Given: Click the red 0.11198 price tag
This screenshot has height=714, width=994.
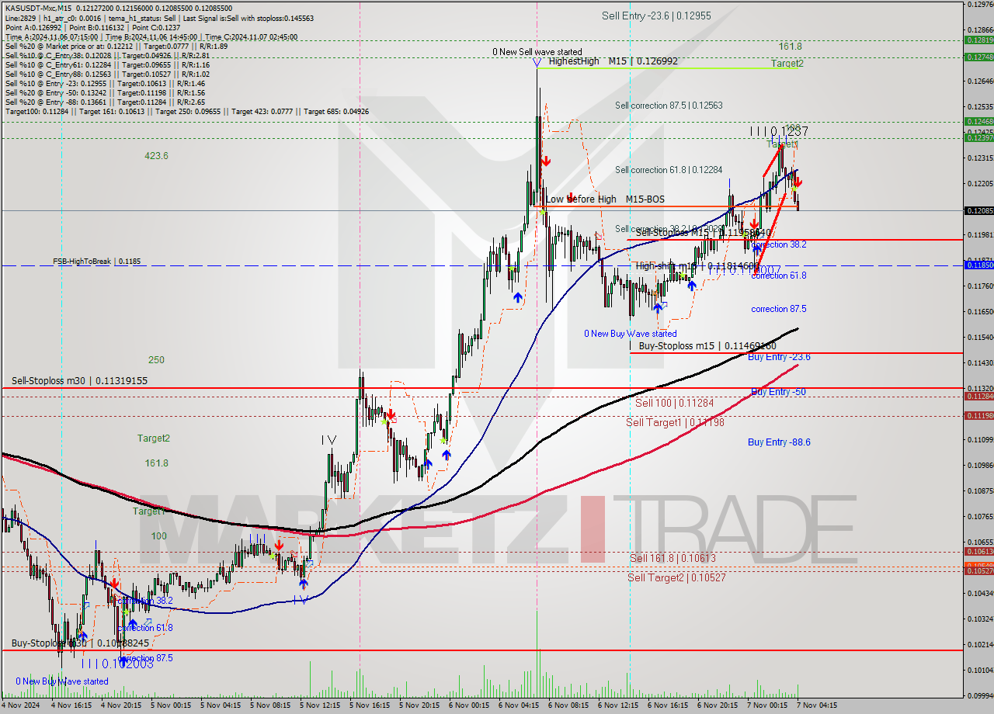Looking at the screenshot, I should point(978,416).
